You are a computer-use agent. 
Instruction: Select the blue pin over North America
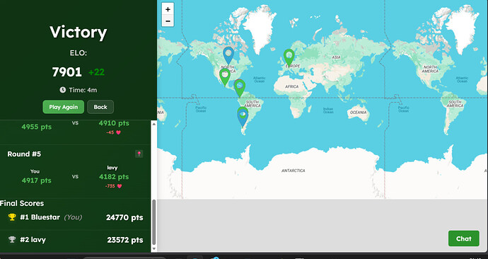228,55
